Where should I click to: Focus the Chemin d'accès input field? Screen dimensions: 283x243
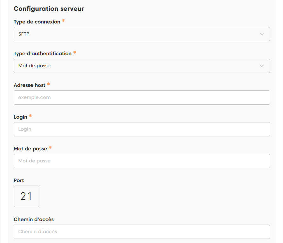pos(141,232)
